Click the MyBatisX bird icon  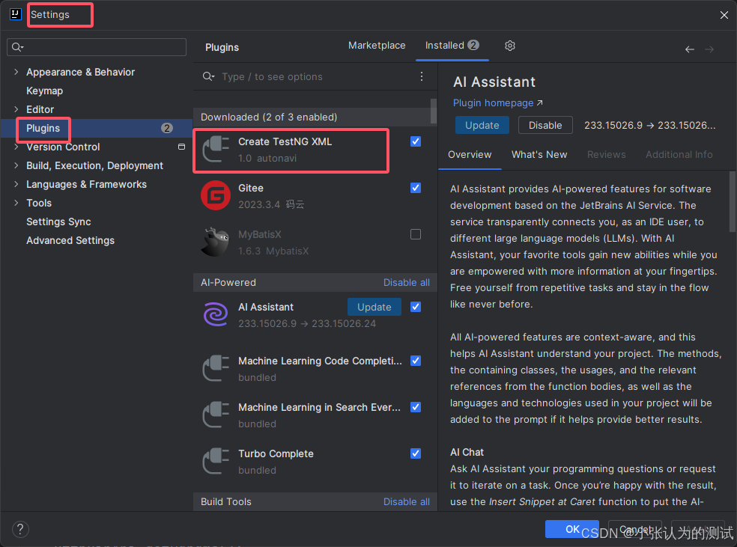tap(215, 242)
